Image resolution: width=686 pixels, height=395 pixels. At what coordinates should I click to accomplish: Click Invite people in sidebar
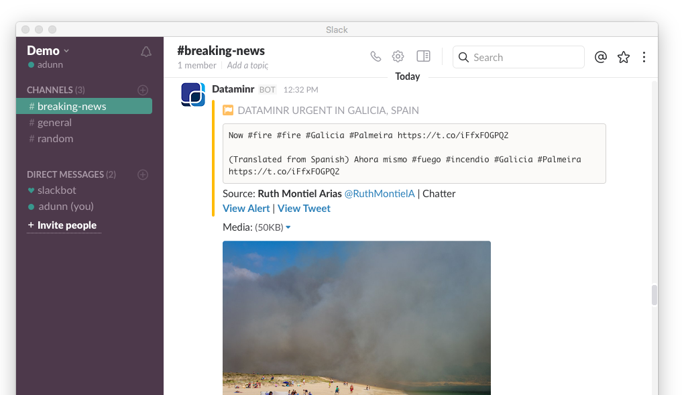[x=66, y=225]
